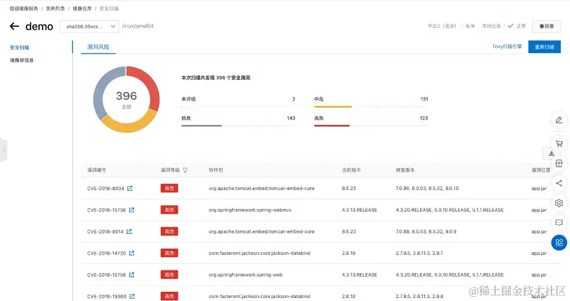The width and height of the screenshot is (570, 301).
Task: Click the 漏洞编号 column header
Action: click(97, 170)
